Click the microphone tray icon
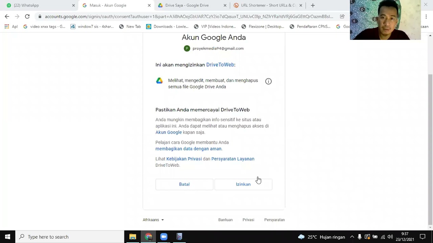The height and width of the screenshot is (243, 433). [x=360, y=237]
